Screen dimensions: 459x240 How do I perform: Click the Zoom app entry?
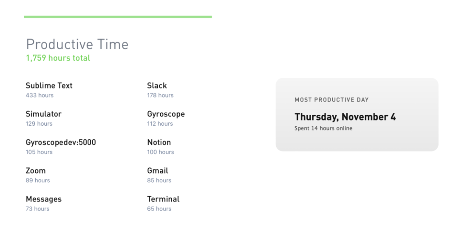pos(36,171)
